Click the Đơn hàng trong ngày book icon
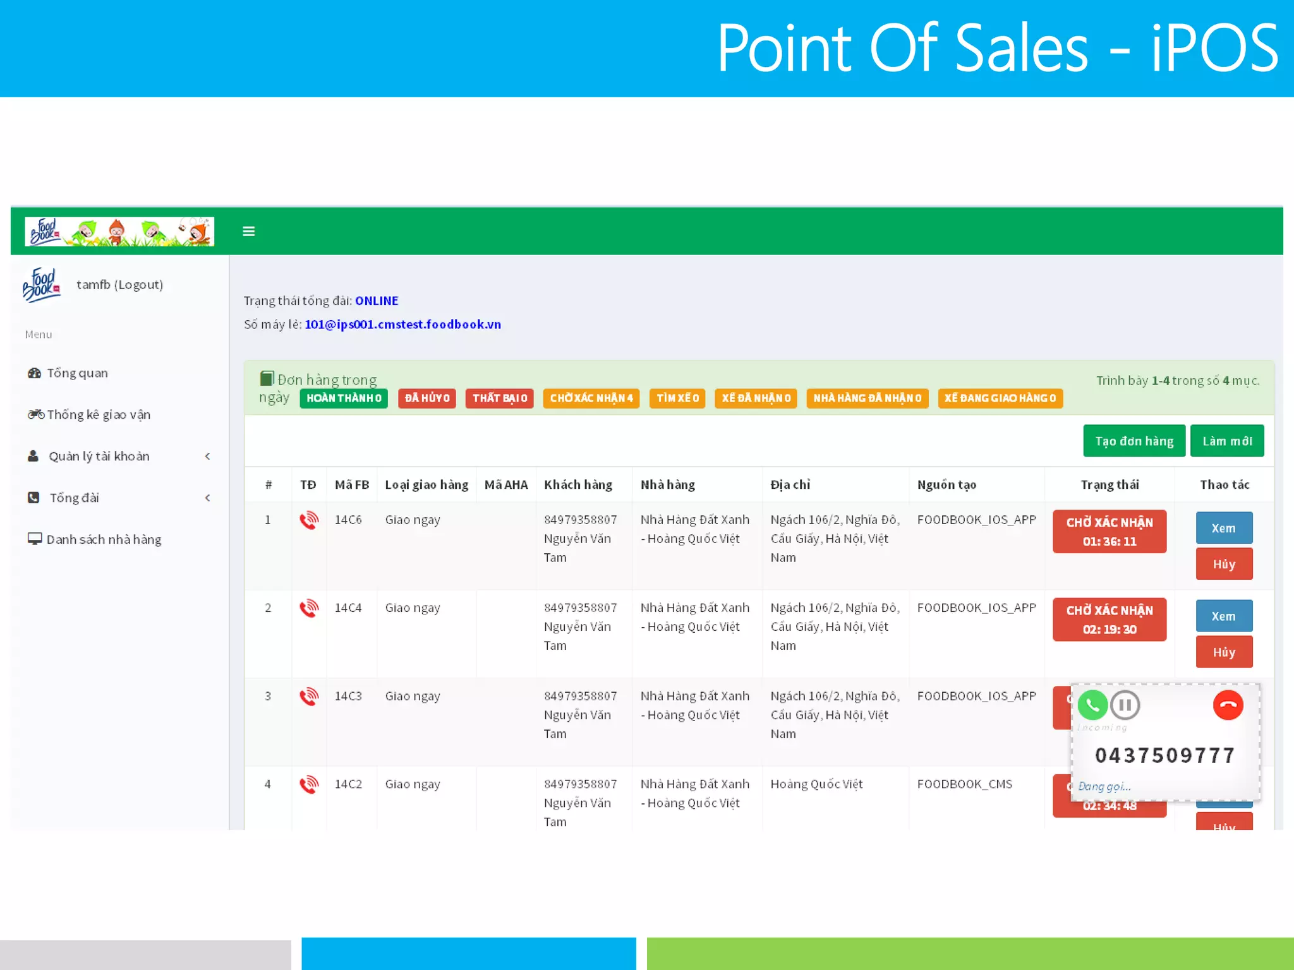The height and width of the screenshot is (970, 1294). 267,378
